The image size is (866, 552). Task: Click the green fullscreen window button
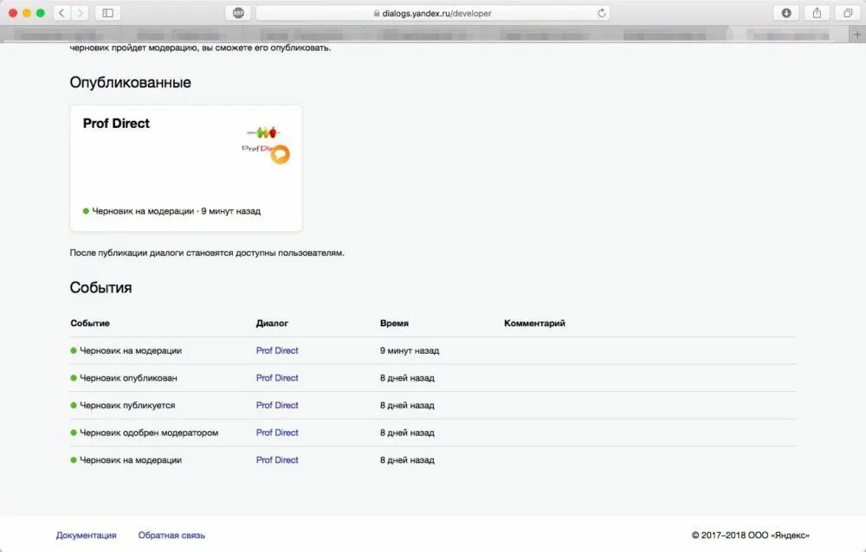point(41,13)
